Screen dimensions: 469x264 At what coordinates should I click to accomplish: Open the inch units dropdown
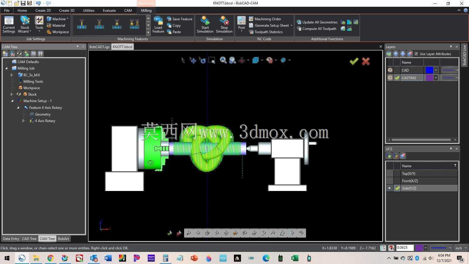point(461,248)
